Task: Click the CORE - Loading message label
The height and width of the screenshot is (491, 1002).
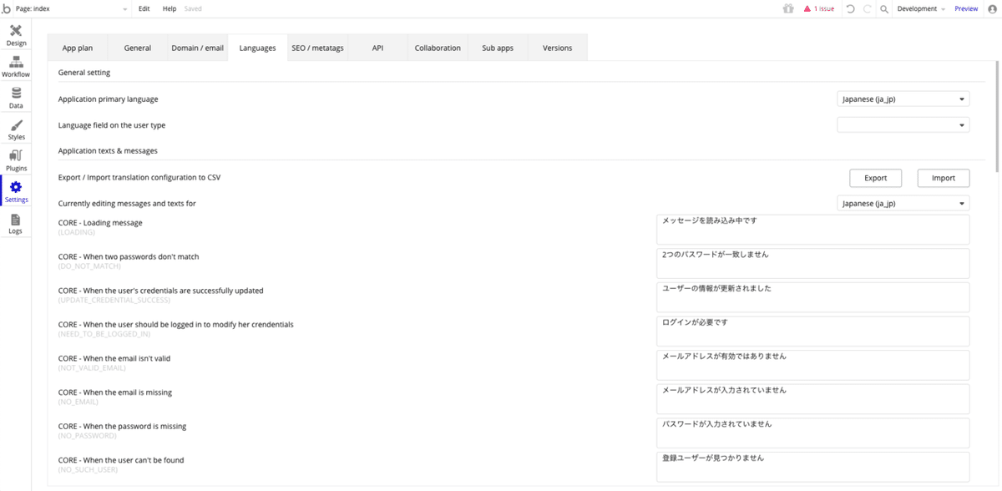Action: (100, 223)
